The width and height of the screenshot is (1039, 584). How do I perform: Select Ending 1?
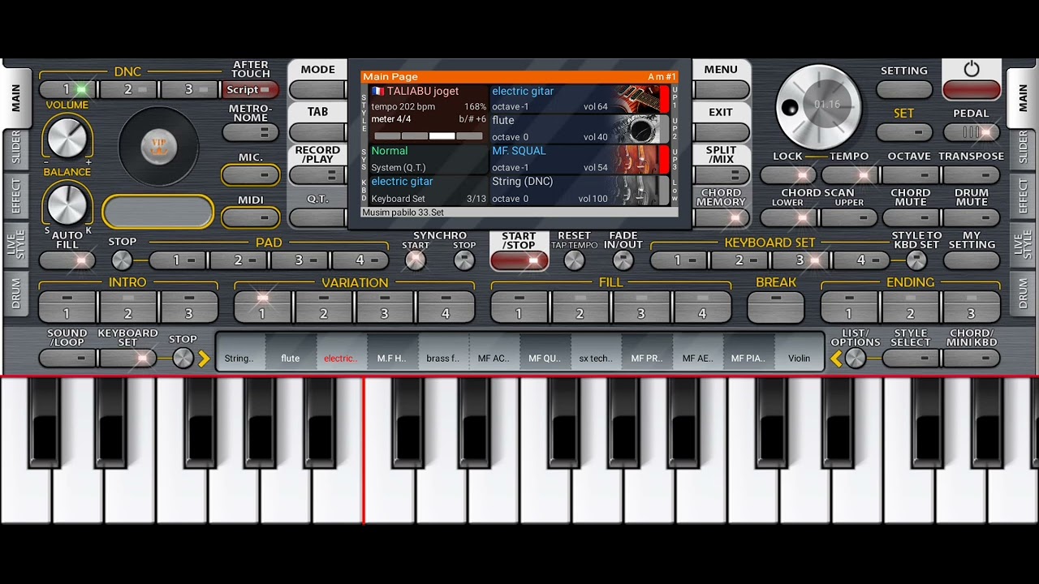[x=849, y=307]
